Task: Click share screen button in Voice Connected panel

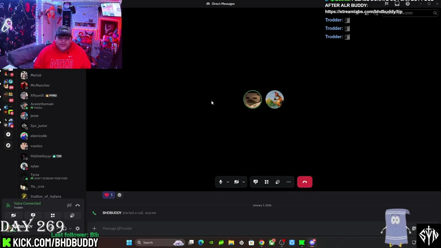Action: pyautogui.click(x=33, y=215)
